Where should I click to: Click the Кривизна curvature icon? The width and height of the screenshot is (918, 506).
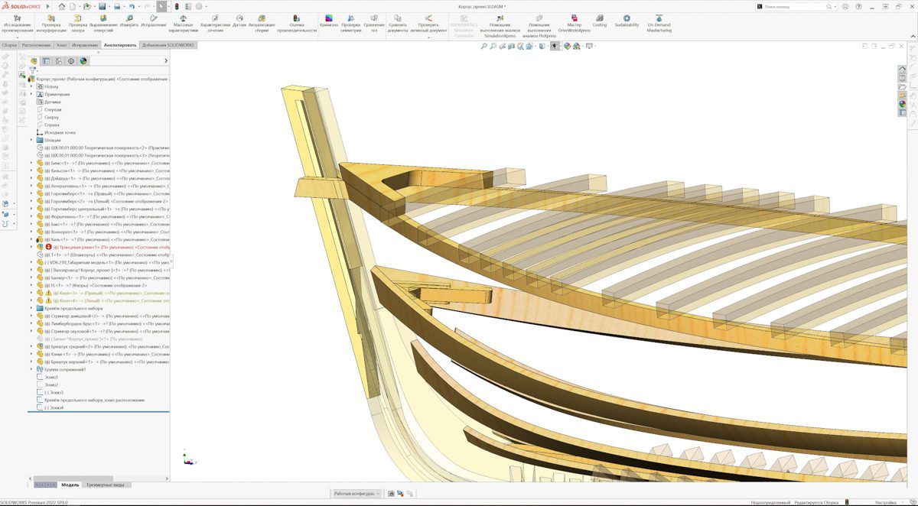click(329, 20)
